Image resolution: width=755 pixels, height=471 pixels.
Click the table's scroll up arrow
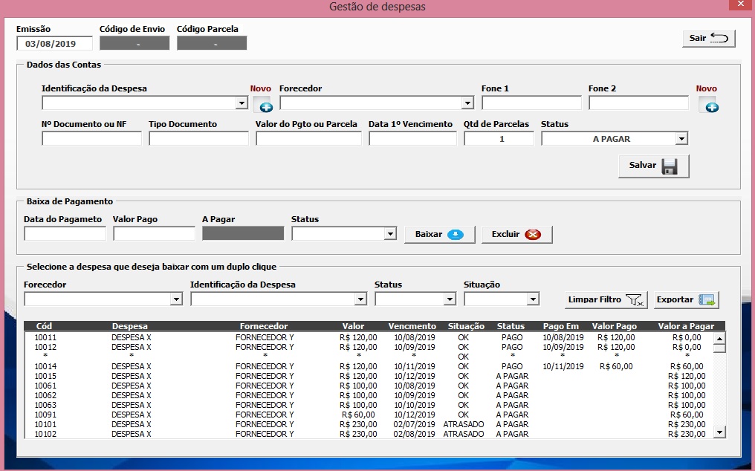719,339
